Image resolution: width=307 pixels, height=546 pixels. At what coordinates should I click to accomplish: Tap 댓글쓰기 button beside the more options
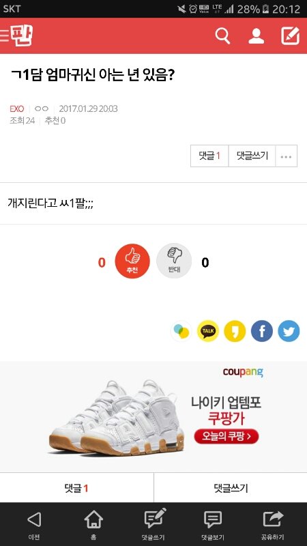(252, 156)
